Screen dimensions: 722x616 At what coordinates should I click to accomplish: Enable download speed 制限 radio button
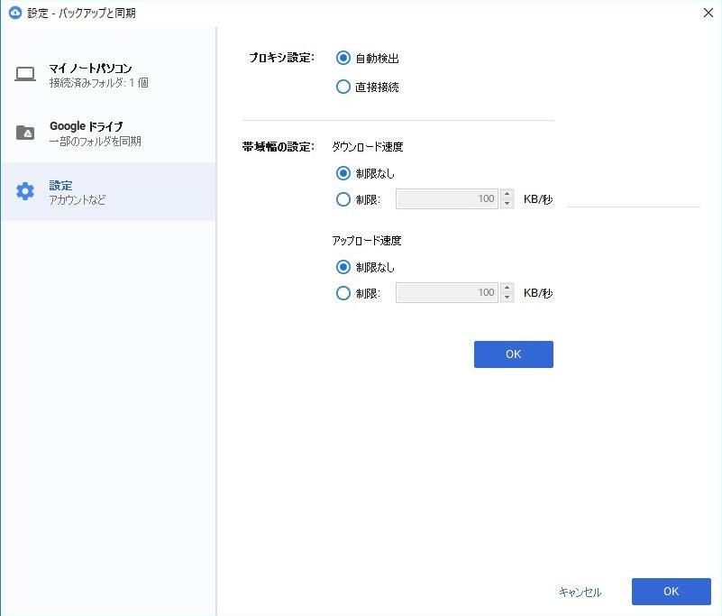(343, 199)
